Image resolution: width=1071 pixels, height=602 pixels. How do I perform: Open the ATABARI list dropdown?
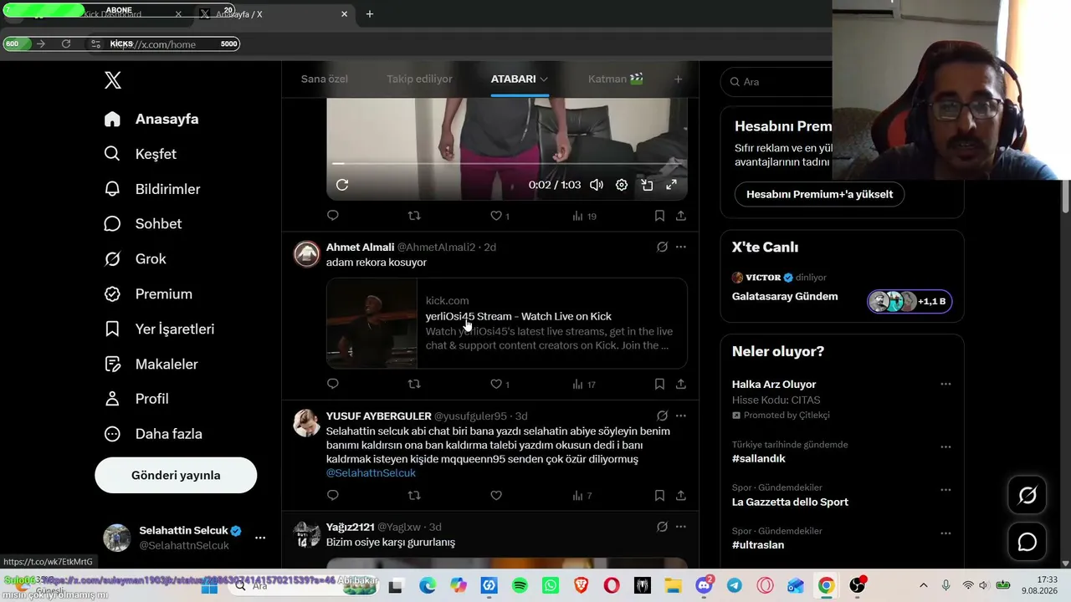click(520, 79)
